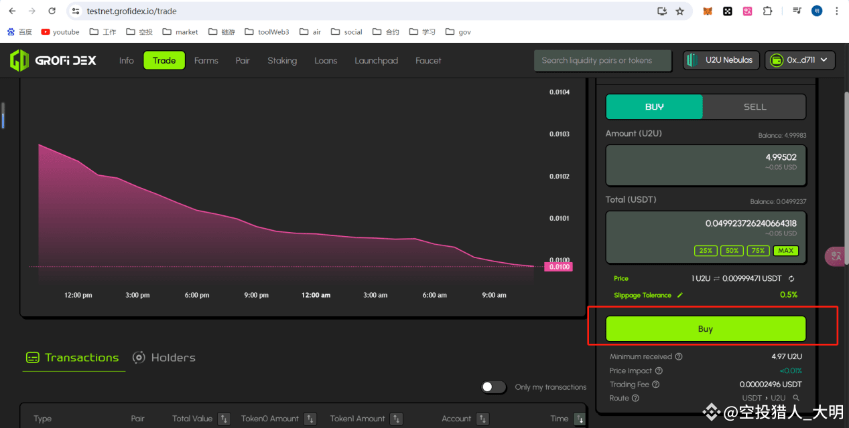Open the youtube bookmark

(60, 31)
